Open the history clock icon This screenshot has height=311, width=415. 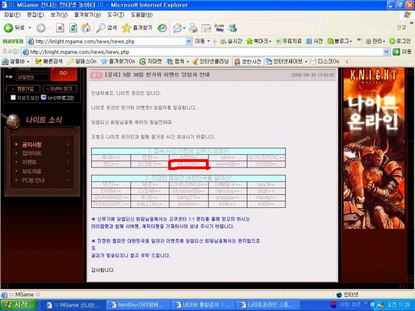point(162,28)
